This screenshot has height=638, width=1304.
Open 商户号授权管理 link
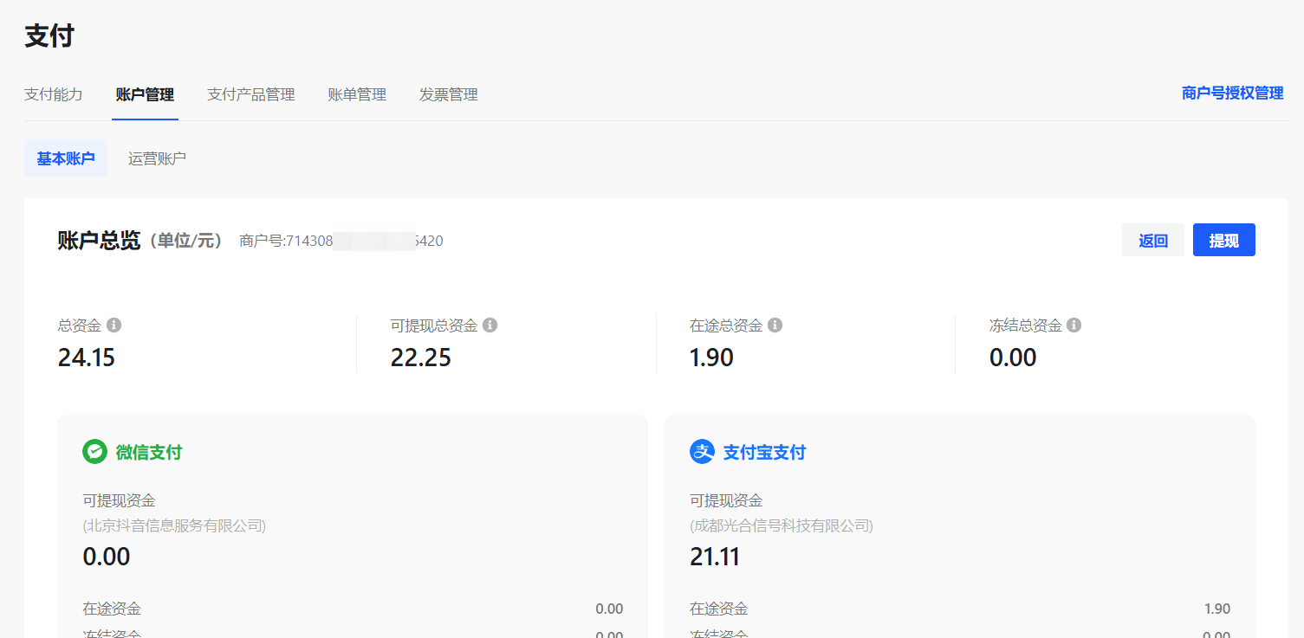(1233, 93)
